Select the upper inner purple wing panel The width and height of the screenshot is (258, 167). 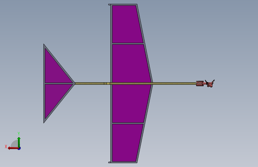[130, 63]
